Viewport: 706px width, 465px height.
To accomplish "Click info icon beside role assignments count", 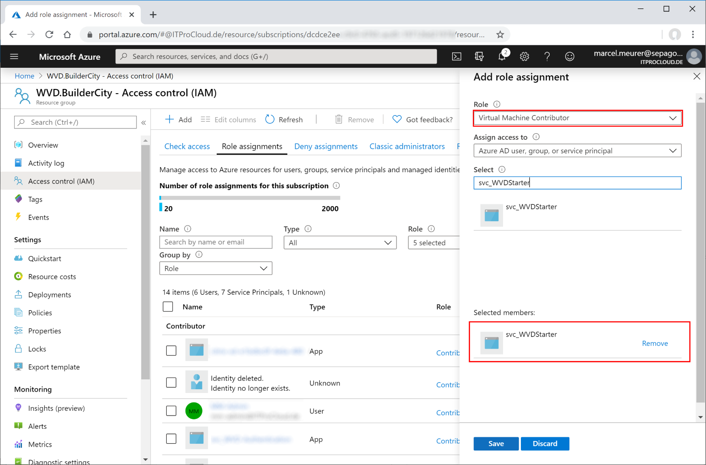I will (x=336, y=185).
